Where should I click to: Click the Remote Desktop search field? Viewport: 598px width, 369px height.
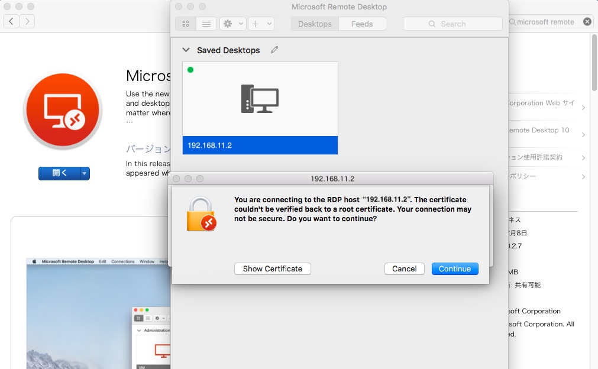pyautogui.click(x=452, y=24)
